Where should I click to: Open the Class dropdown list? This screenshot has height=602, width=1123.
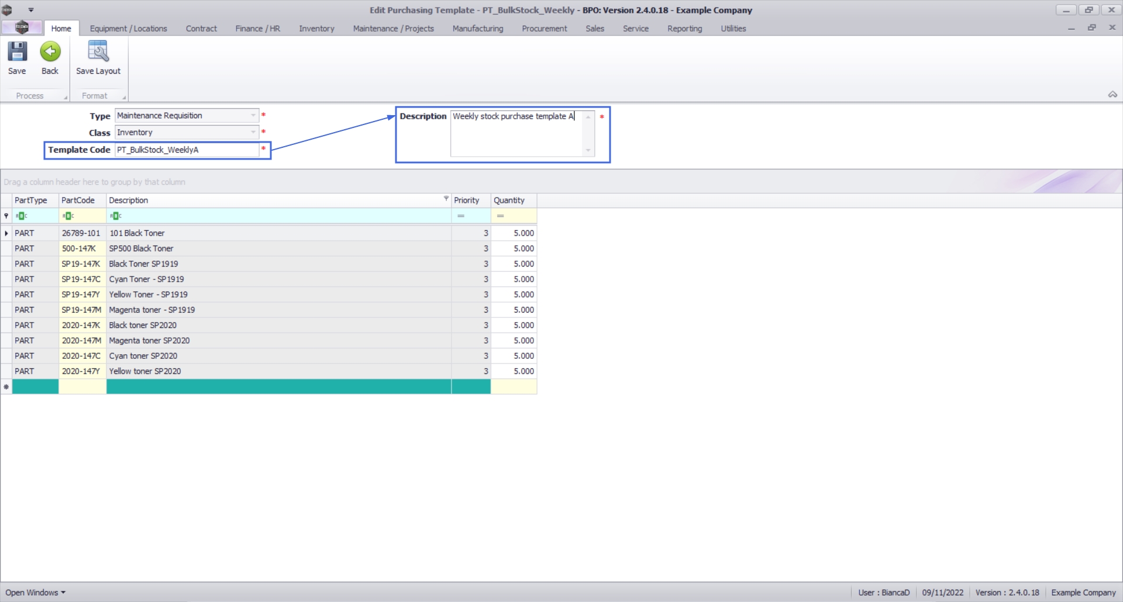253,133
